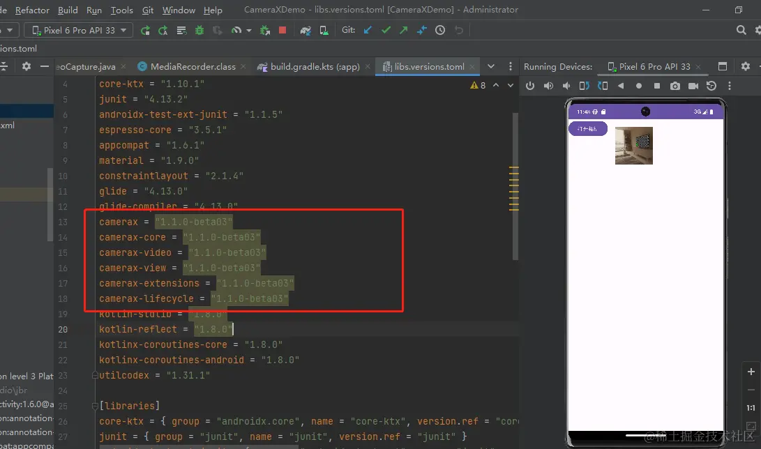
Task: Switch to build.gradle.kts (:app) tab
Action: [x=315, y=66]
